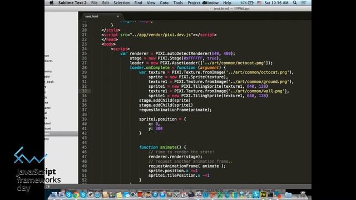Viewport: 356px width, 200px height.
Task: Click the 'animate' function name on line 45
Action: tap(168, 147)
